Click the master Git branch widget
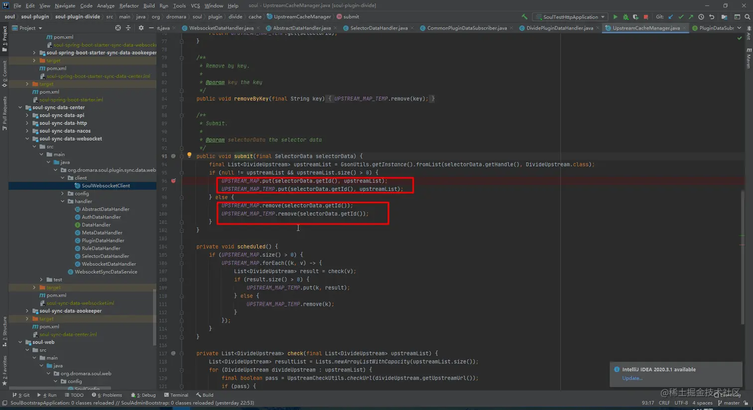Viewport: 753px width, 410px height. point(730,403)
